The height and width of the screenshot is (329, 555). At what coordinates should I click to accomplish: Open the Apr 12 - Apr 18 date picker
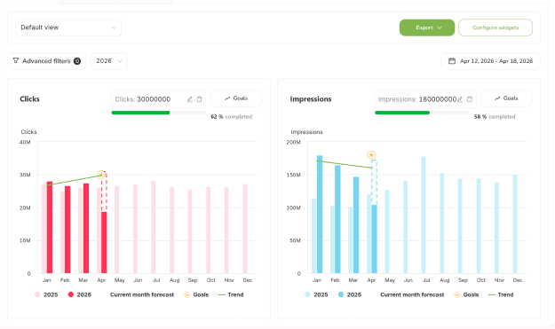tap(490, 61)
